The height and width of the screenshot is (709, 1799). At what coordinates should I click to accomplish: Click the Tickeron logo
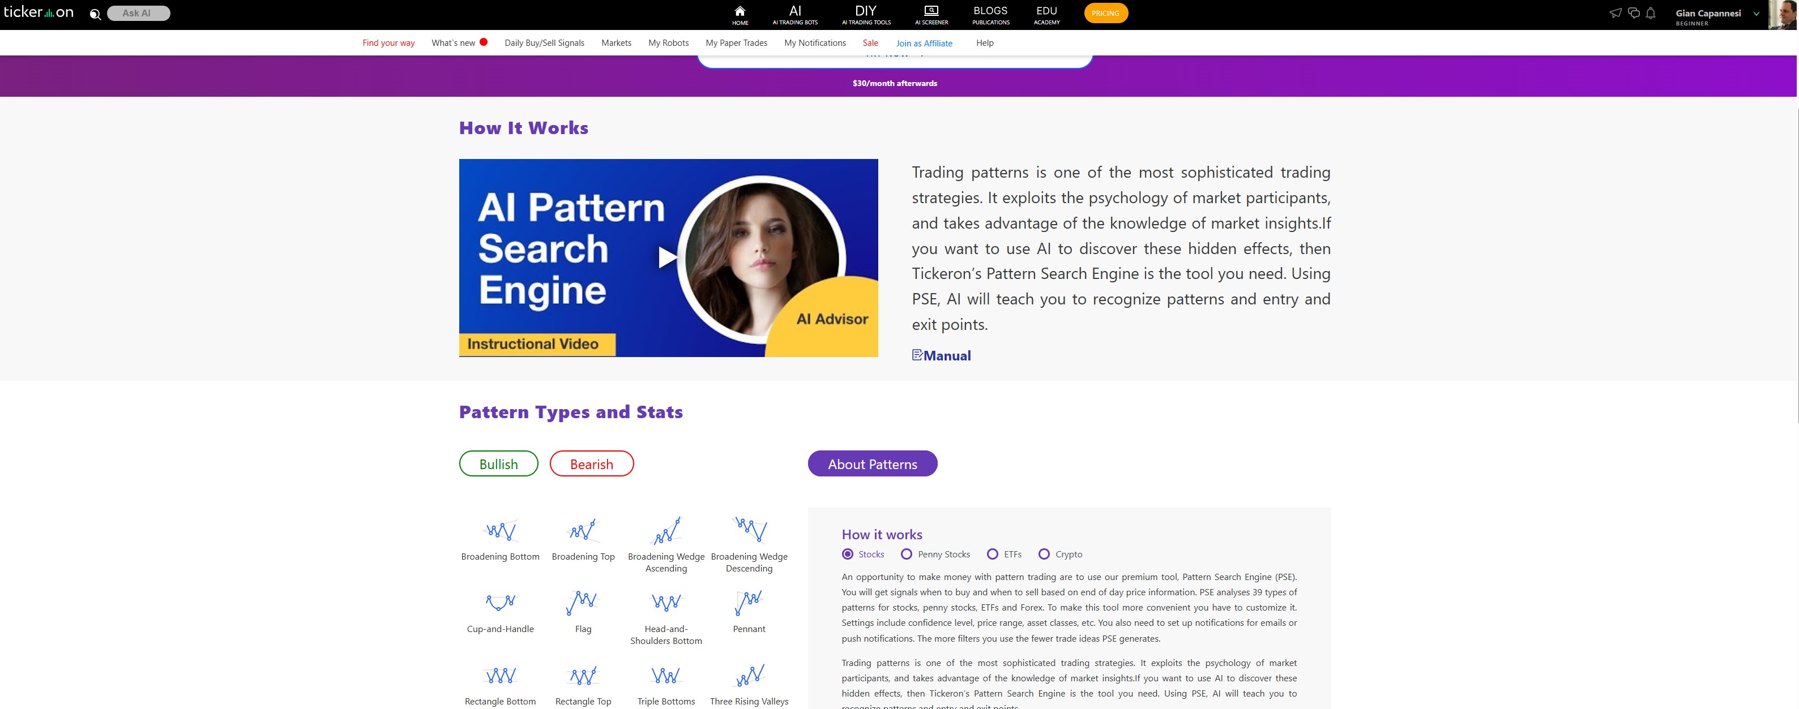point(39,12)
